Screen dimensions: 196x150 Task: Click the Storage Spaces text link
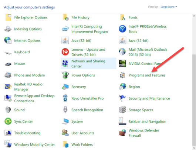141,110
